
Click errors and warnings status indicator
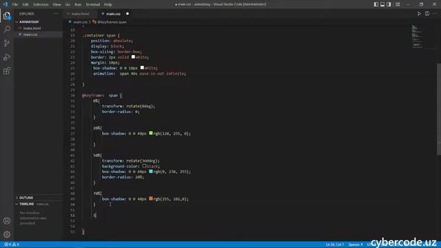pos(12,245)
